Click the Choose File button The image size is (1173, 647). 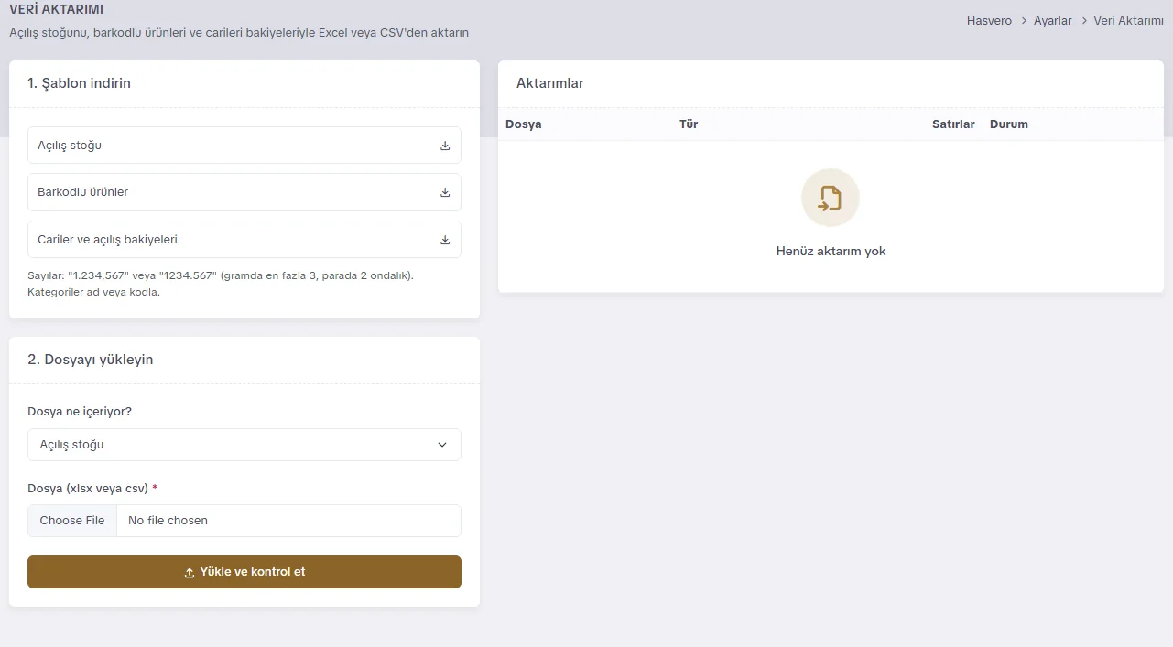pyautogui.click(x=72, y=521)
